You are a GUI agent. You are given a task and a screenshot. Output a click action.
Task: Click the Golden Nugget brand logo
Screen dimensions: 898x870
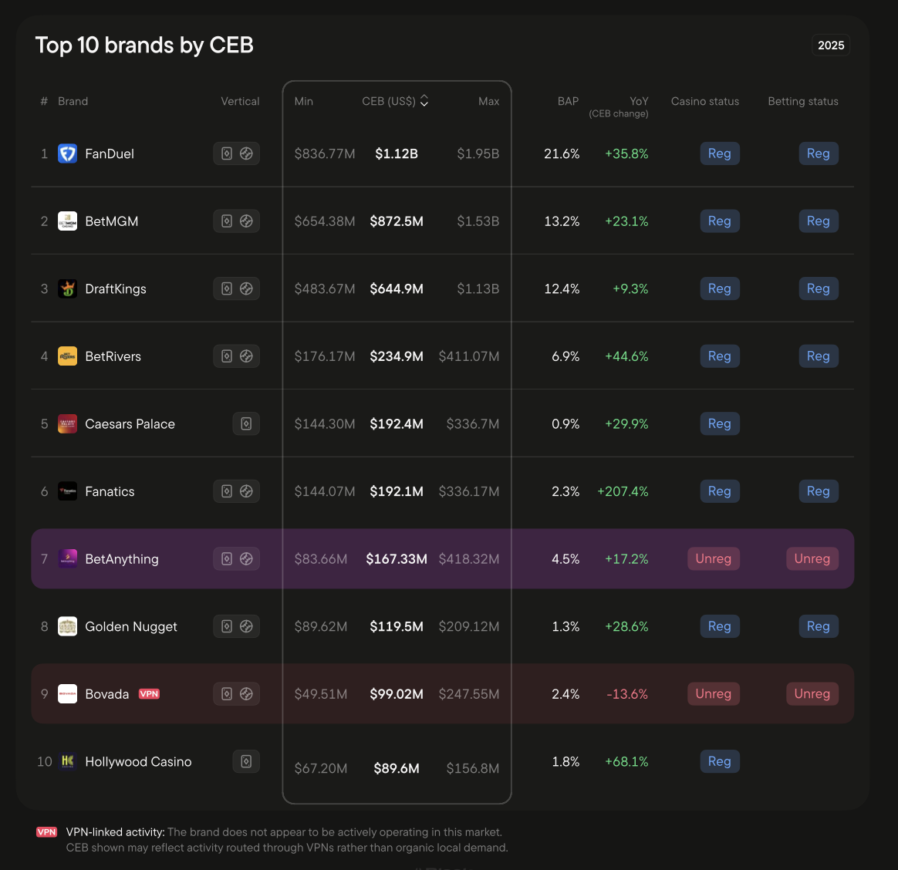pos(68,626)
